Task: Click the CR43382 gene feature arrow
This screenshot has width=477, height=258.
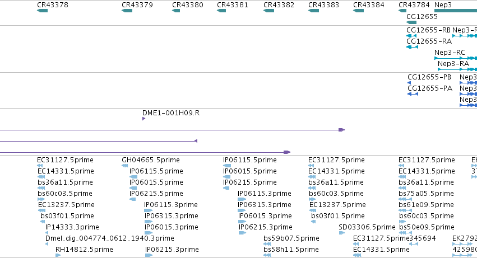Action: [268, 11]
